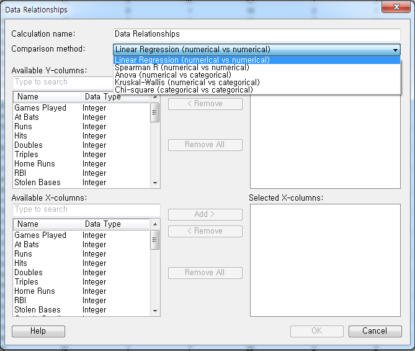Select Triples in Y-columns list
This screenshot has height=351, width=415.
pos(81,154)
